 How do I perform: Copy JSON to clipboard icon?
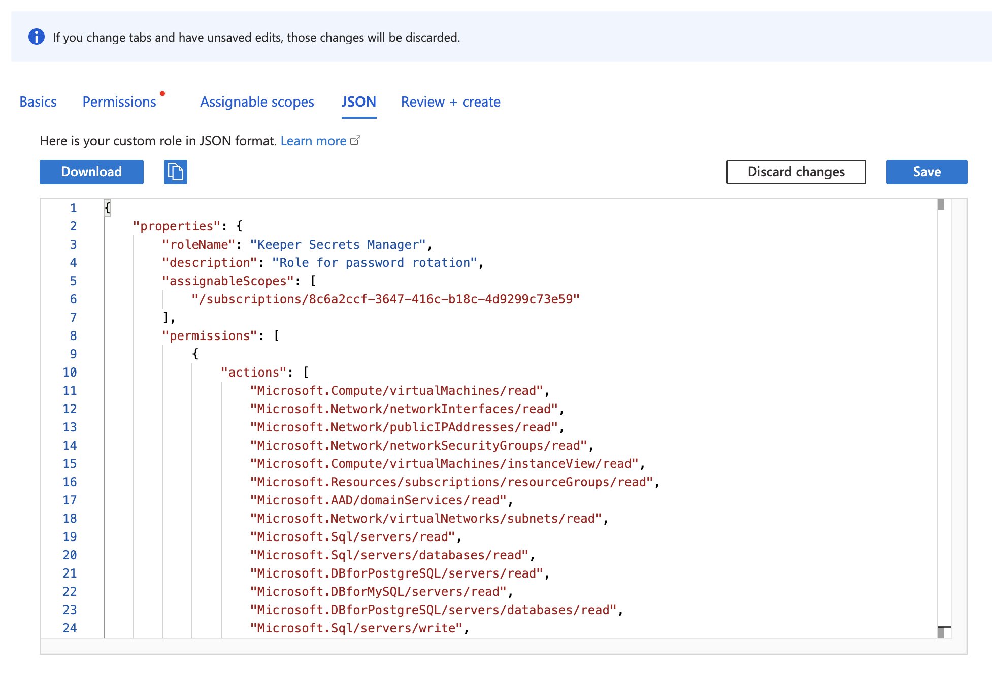pos(175,172)
